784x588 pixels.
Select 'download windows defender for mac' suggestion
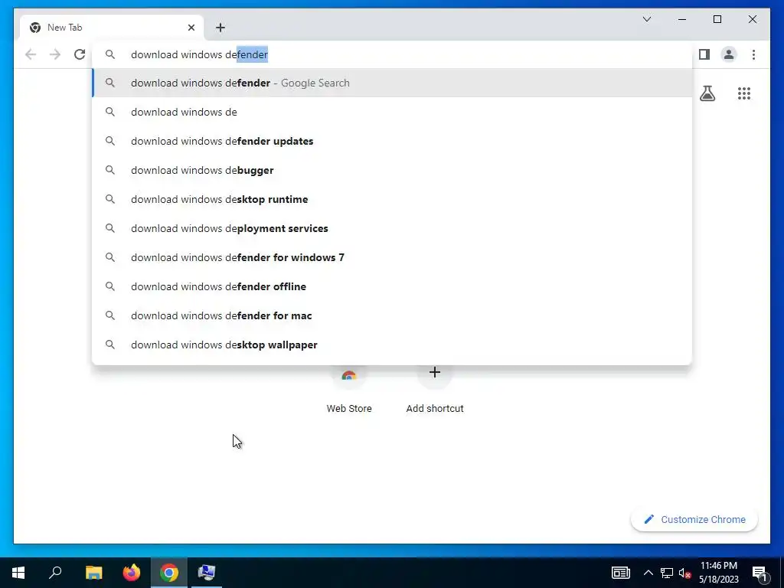(x=392, y=315)
